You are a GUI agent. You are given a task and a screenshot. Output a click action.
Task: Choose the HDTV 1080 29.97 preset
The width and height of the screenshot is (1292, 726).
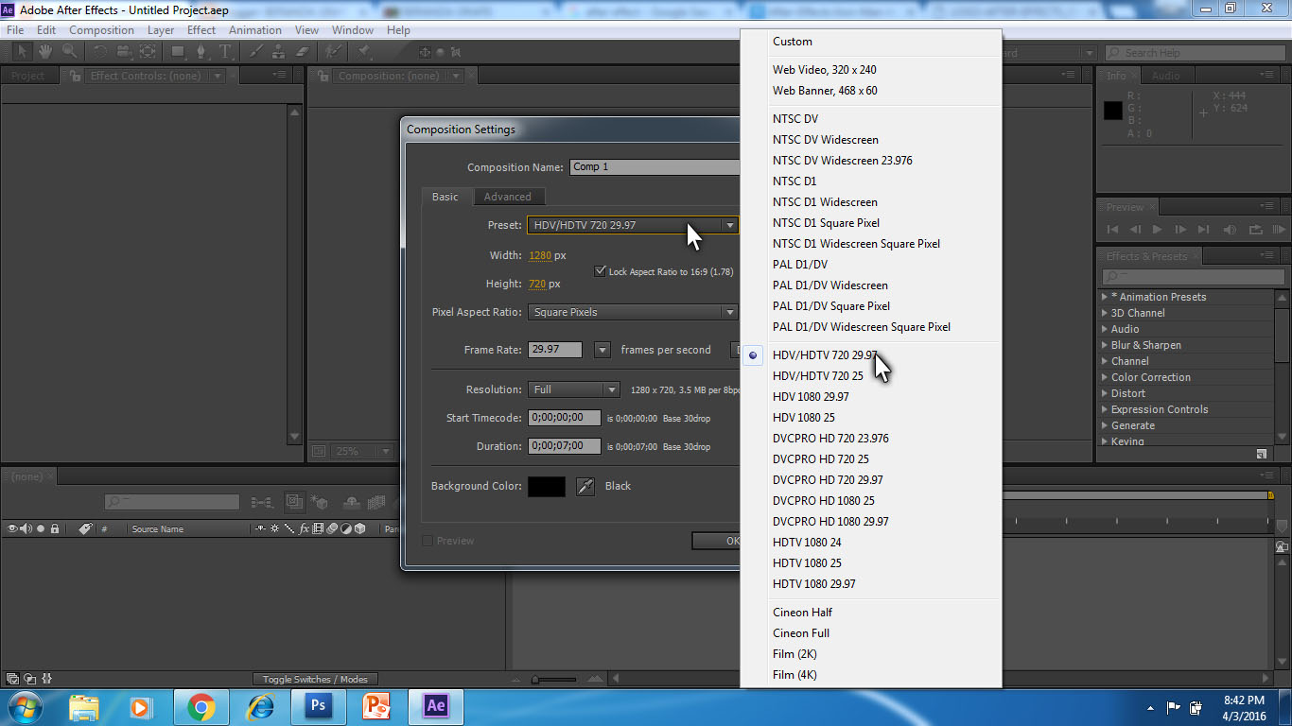pyautogui.click(x=813, y=583)
